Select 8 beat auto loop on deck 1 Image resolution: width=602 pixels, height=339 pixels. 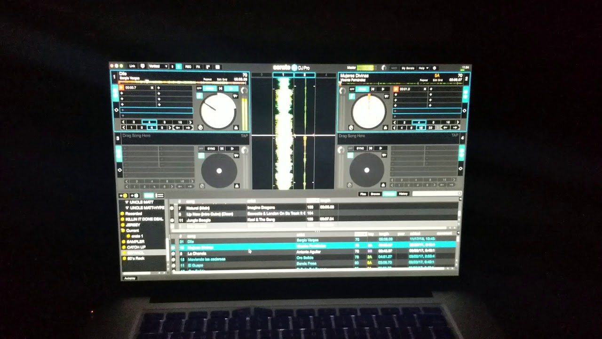pyautogui.click(x=165, y=122)
